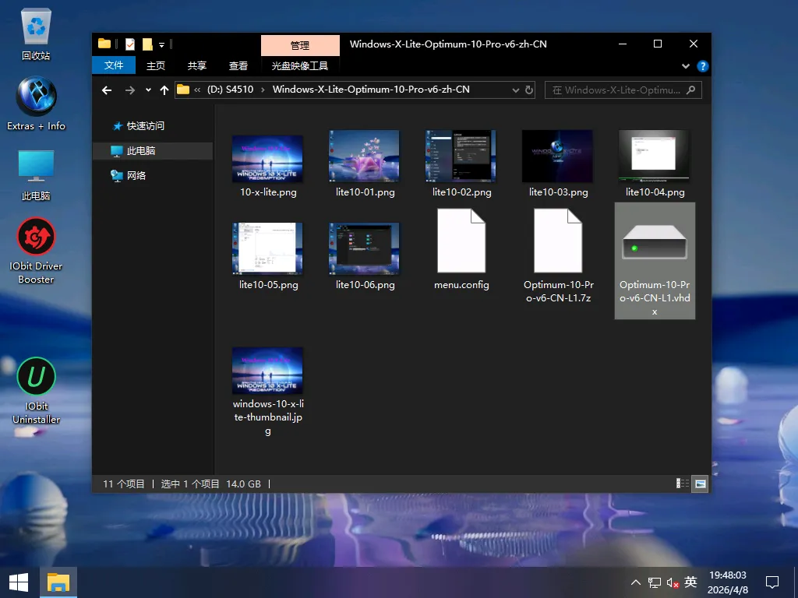Open Extras + Info desktop shortcut
798x598 pixels.
[36, 104]
